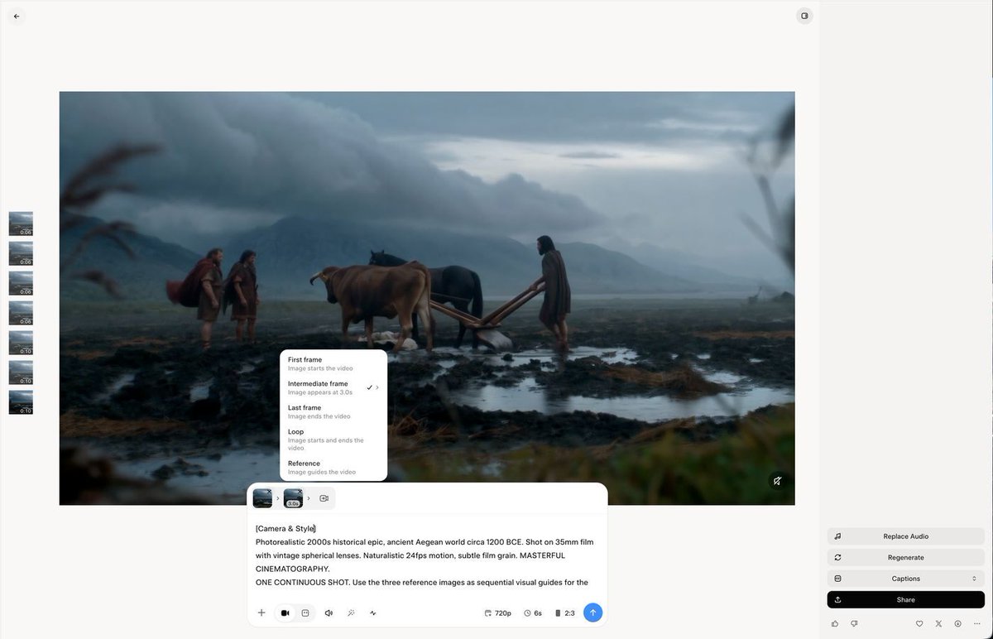Expand the Captions dropdown
The width and height of the screenshot is (993, 639).
pos(906,579)
